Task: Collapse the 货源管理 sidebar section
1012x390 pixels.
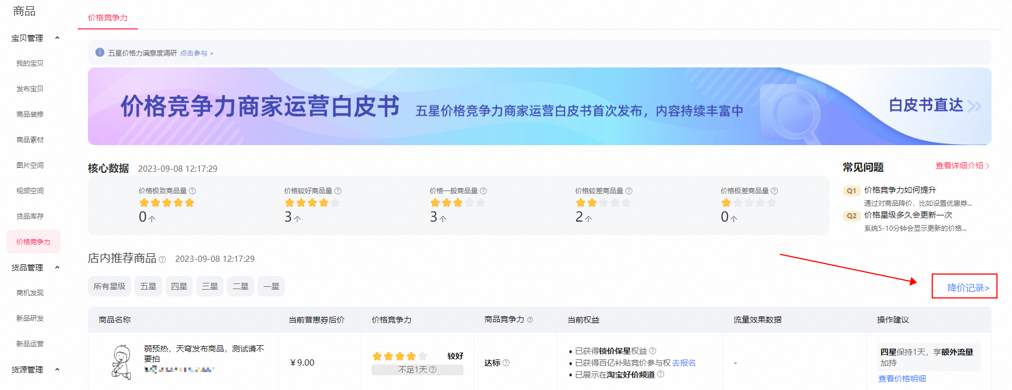Action: 57,370
